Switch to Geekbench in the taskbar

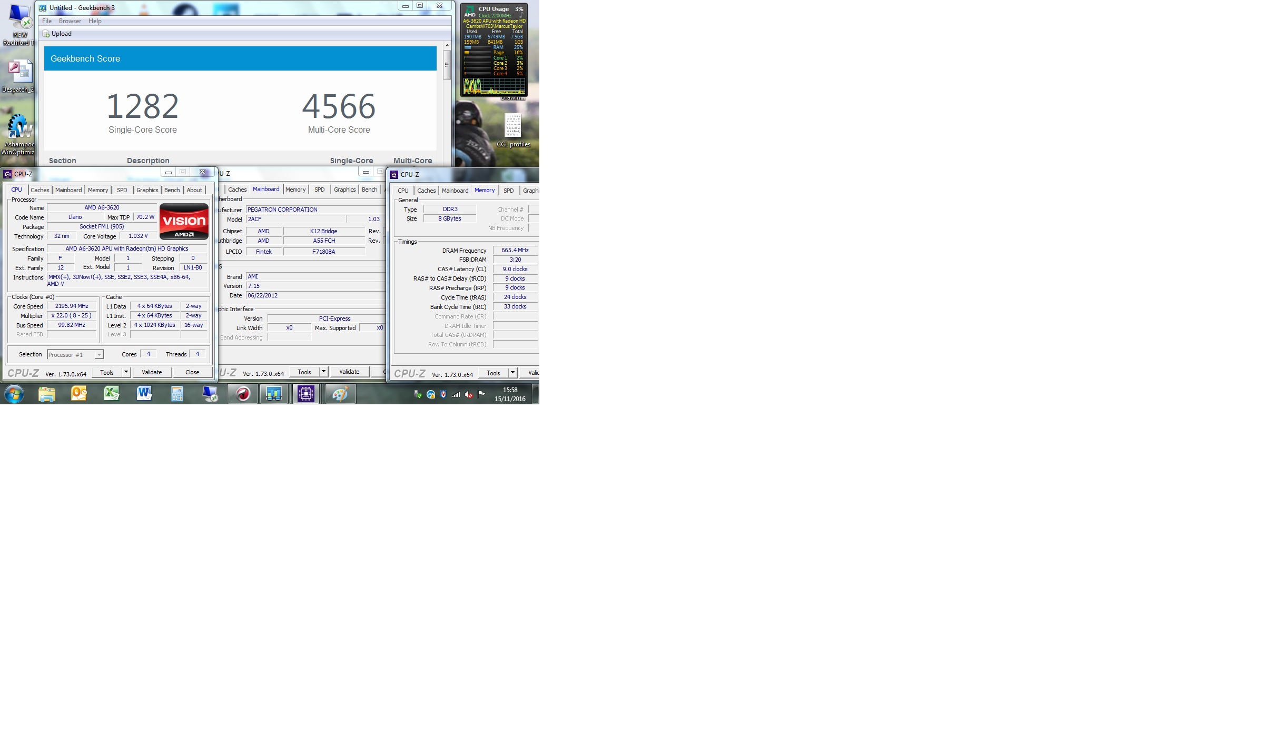click(274, 394)
